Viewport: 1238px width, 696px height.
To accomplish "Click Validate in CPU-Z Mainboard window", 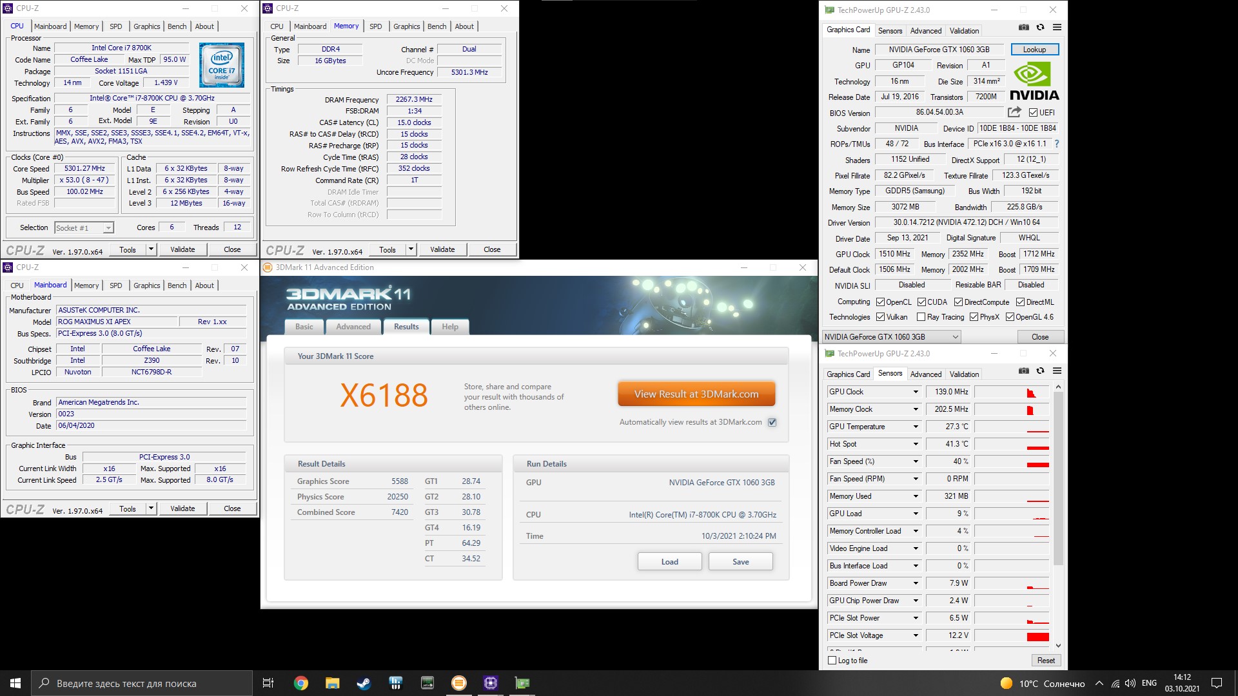I will [x=182, y=508].
